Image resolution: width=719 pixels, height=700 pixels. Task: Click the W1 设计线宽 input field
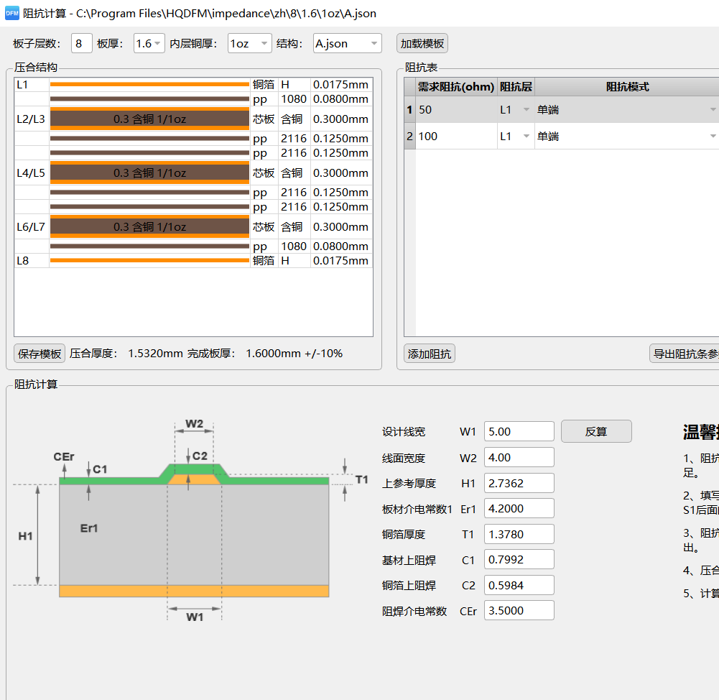(519, 432)
